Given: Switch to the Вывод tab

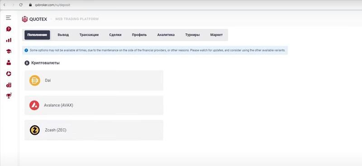Looking at the screenshot, I should (x=63, y=35).
